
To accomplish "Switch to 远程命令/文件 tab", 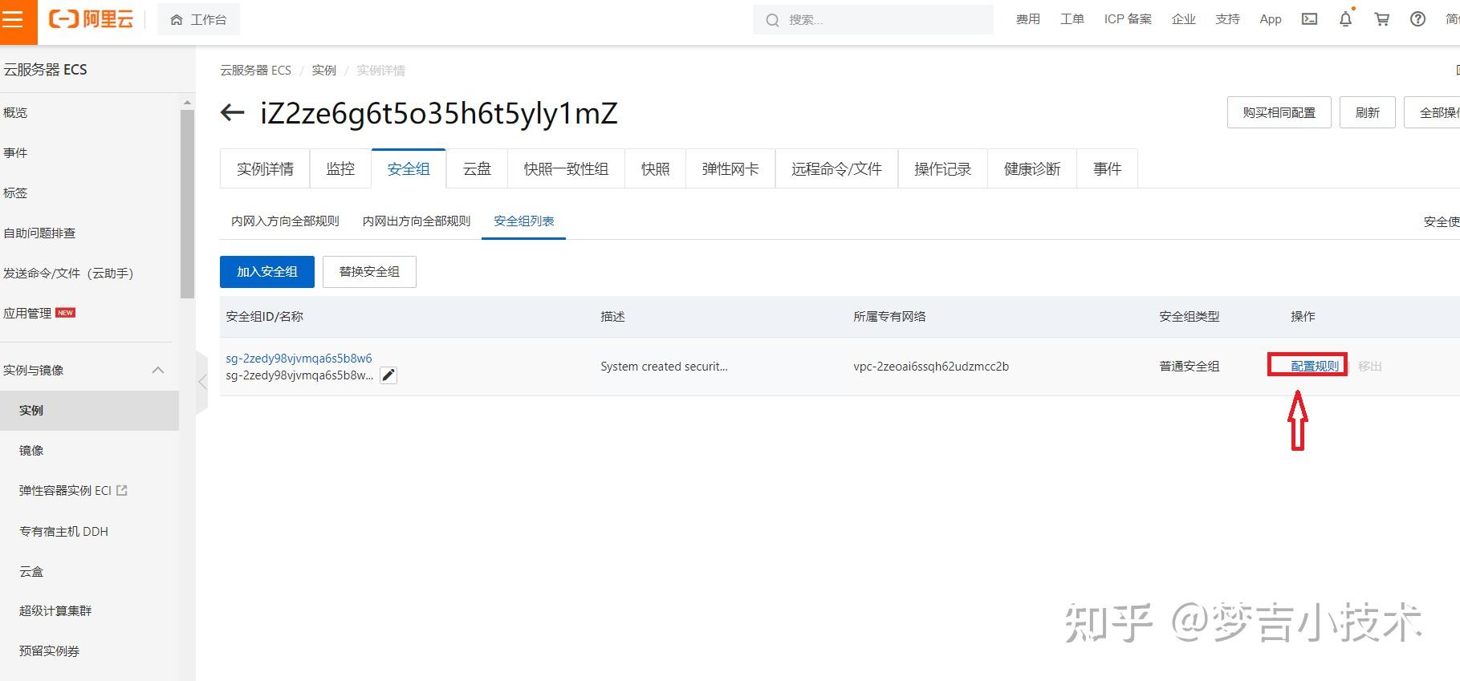I will click(x=836, y=168).
